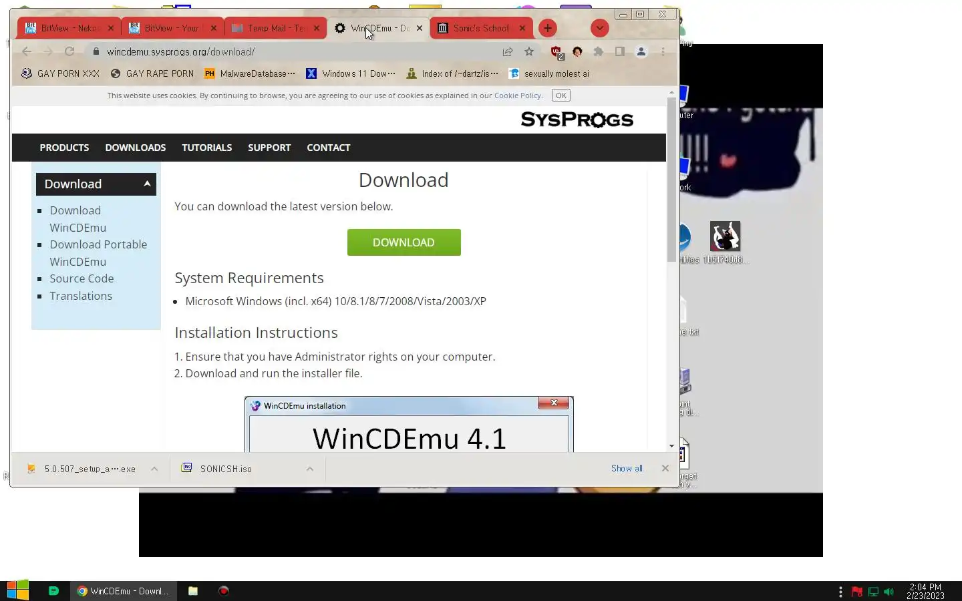Open the green chat app in taskbar
Viewport: 962px width, 601px height.
click(54, 590)
